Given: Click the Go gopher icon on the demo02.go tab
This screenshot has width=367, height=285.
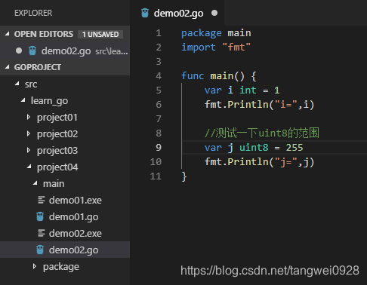Looking at the screenshot, I should pyautogui.click(x=145, y=13).
